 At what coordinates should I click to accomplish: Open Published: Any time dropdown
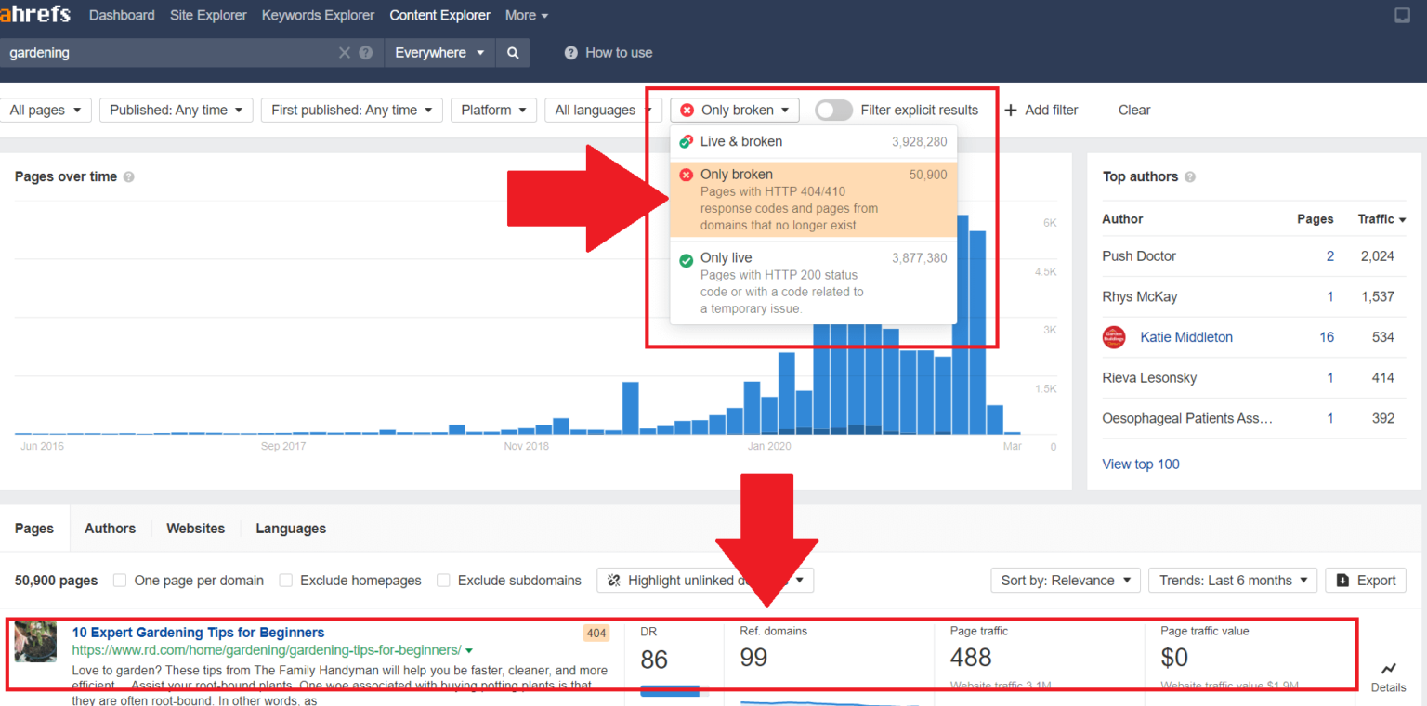click(177, 110)
